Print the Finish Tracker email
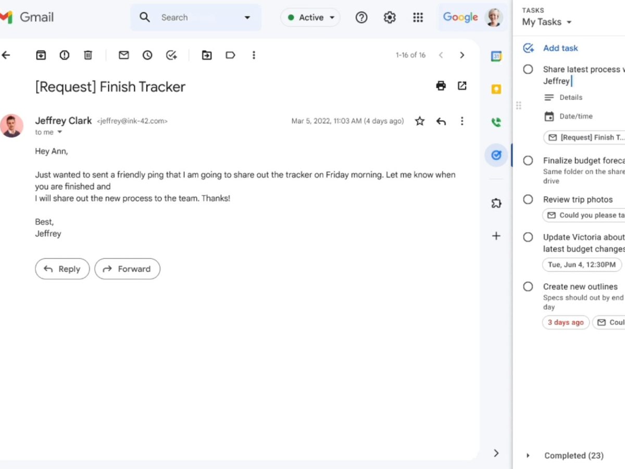Viewport: 625px width, 469px height. tap(441, 86)
